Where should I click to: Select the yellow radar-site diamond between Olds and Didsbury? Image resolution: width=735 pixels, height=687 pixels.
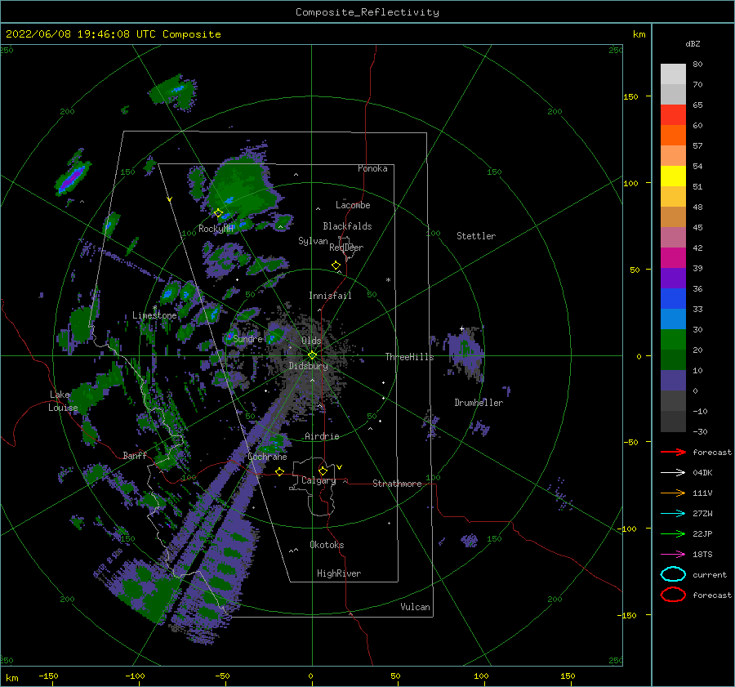coord(312,355)
